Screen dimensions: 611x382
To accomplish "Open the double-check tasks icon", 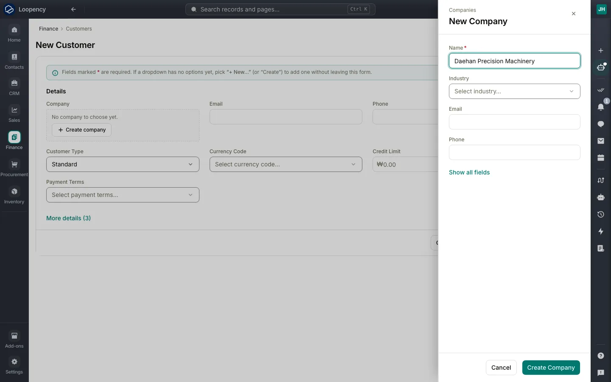I will tap(601, 90).
